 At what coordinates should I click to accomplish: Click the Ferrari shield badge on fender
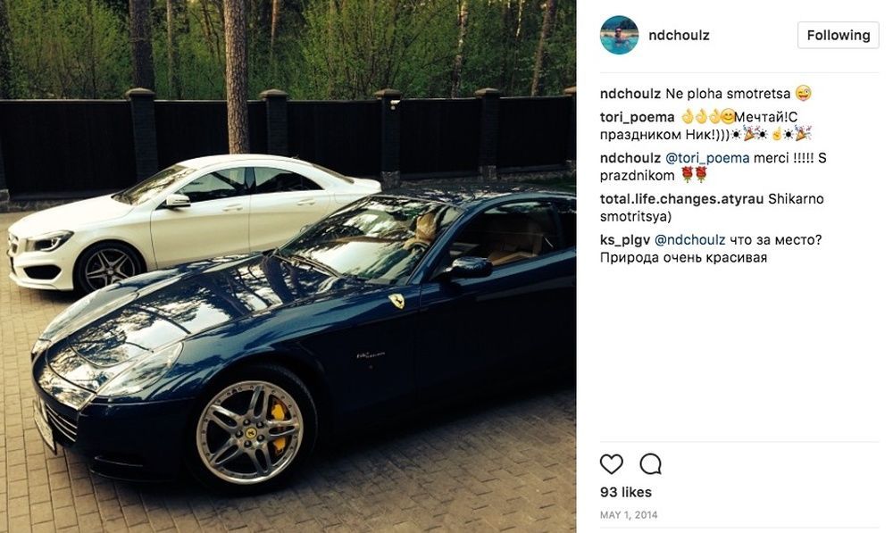coord(396,301)
